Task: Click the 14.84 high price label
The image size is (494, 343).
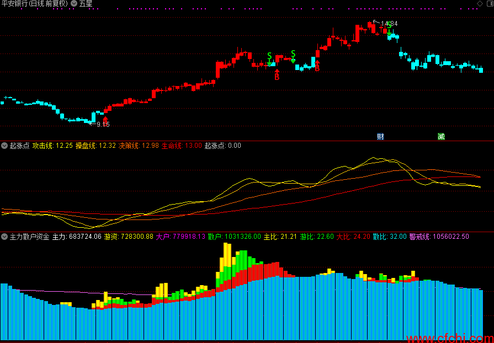Action: (x=389, y=24)
